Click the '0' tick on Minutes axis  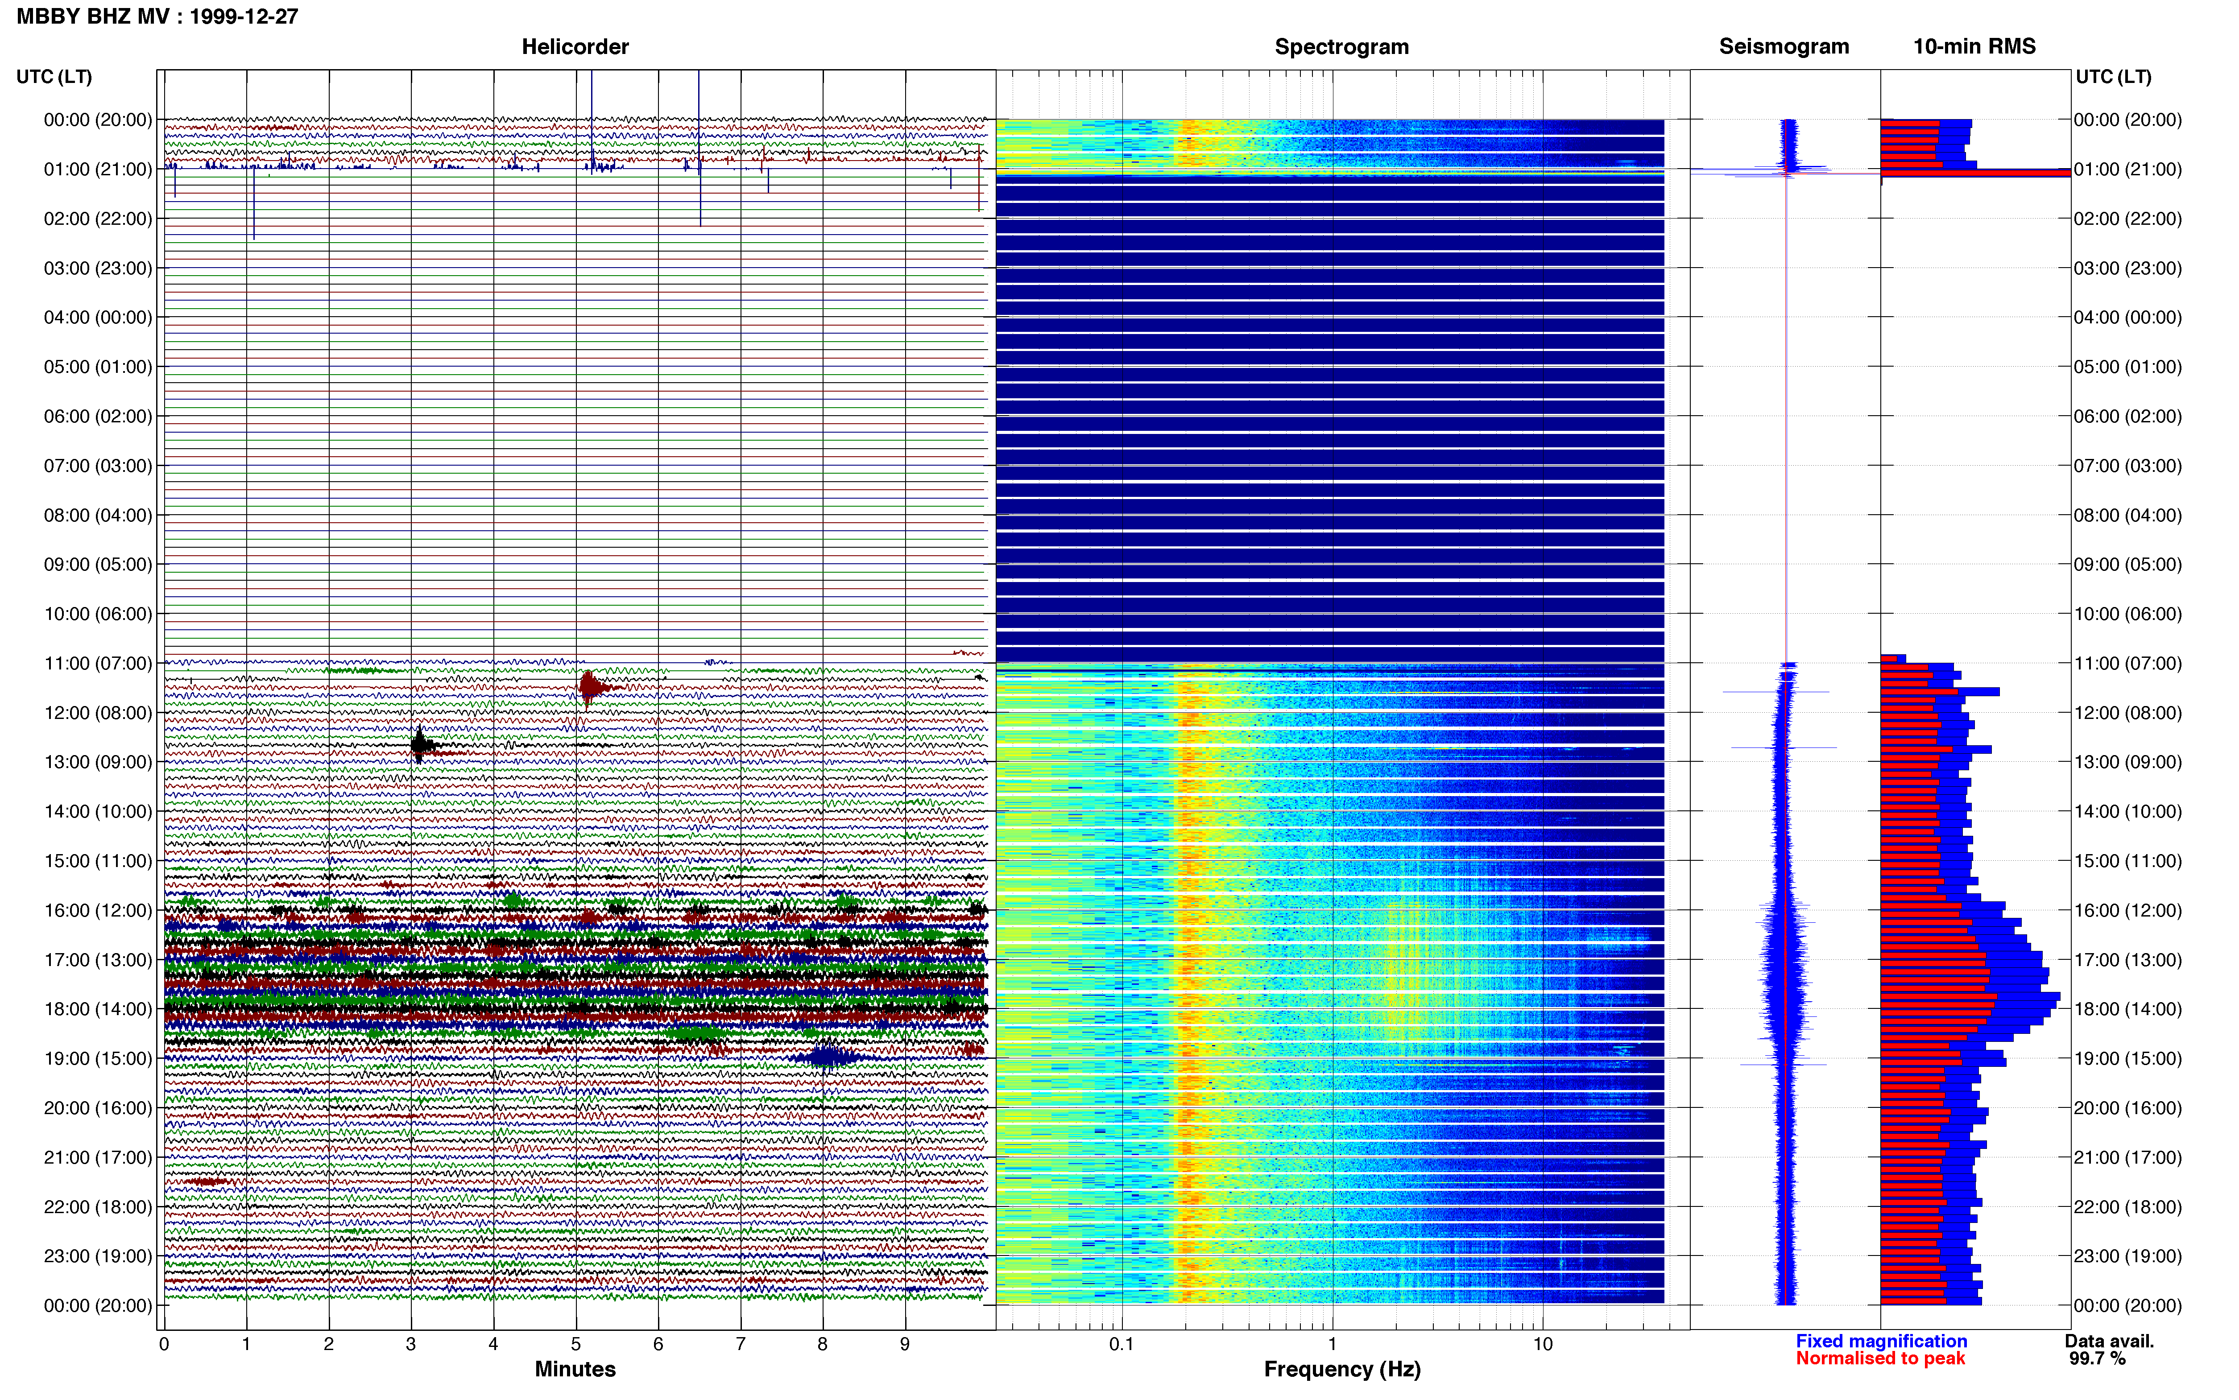[x=164, y=1344]
